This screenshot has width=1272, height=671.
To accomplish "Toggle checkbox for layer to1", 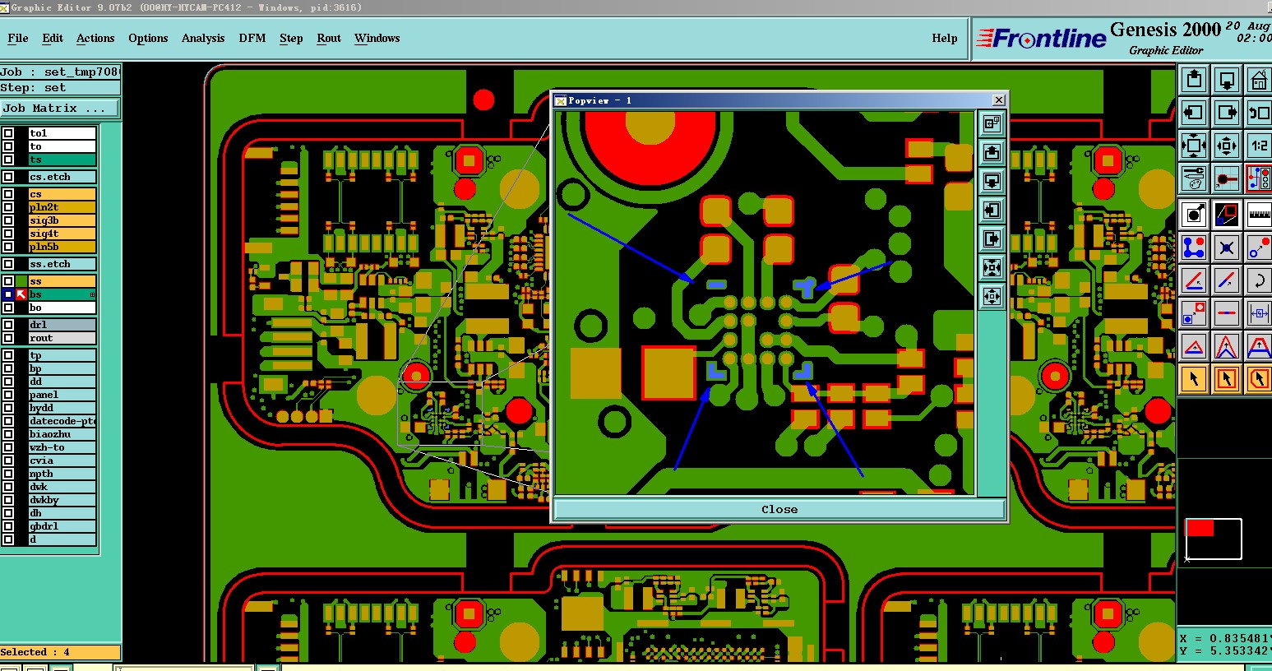I will [8, 133].
